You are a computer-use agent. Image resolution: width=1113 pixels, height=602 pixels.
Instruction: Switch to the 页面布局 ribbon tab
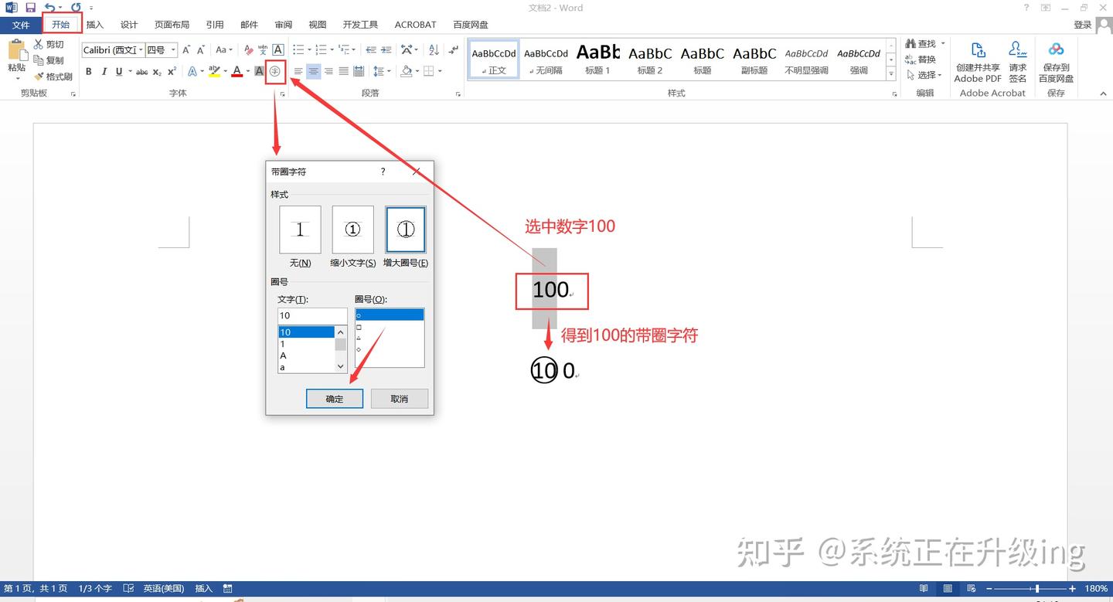172,24
